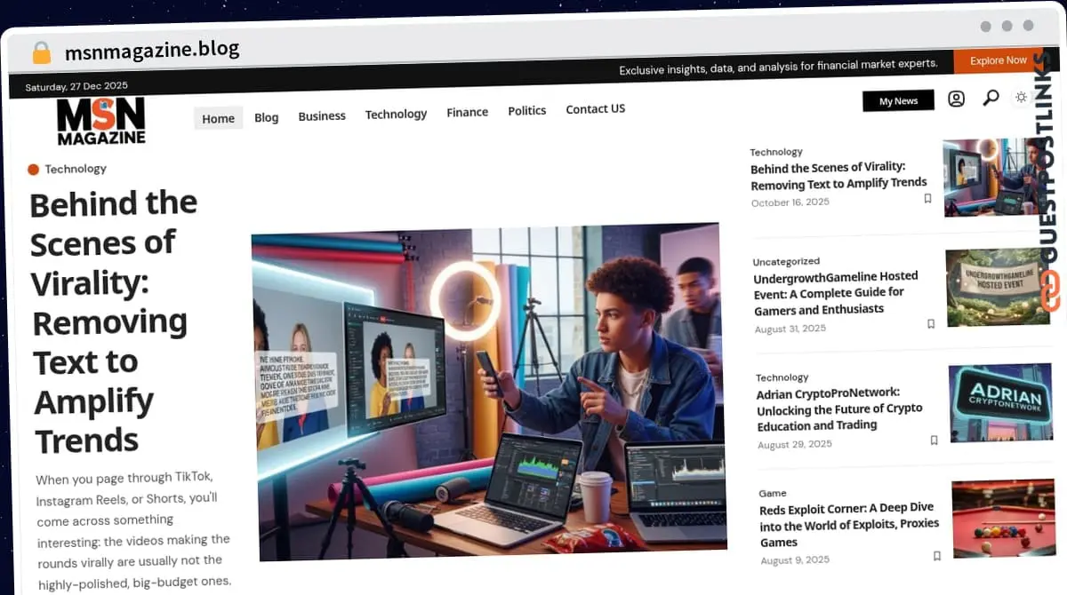Open the Adrian CryptoProNetwork article title
Image resolution: width=1067 pixels, height=595 pixels.
pyautogui.click(x=840, y=409)
